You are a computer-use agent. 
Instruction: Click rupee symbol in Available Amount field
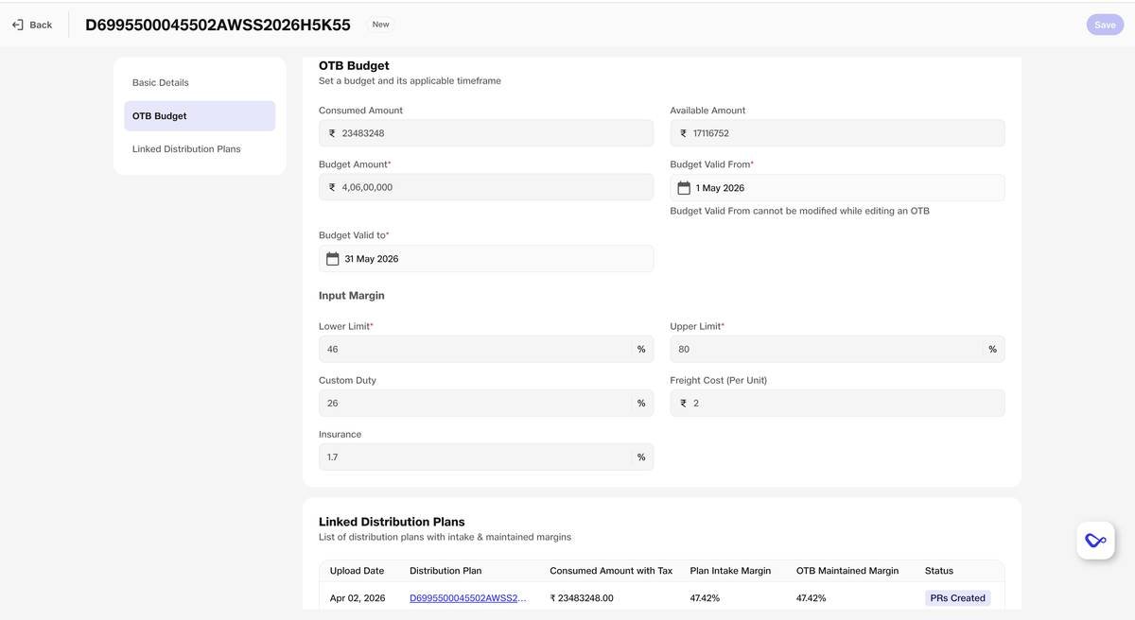click(x=684, y=133)
